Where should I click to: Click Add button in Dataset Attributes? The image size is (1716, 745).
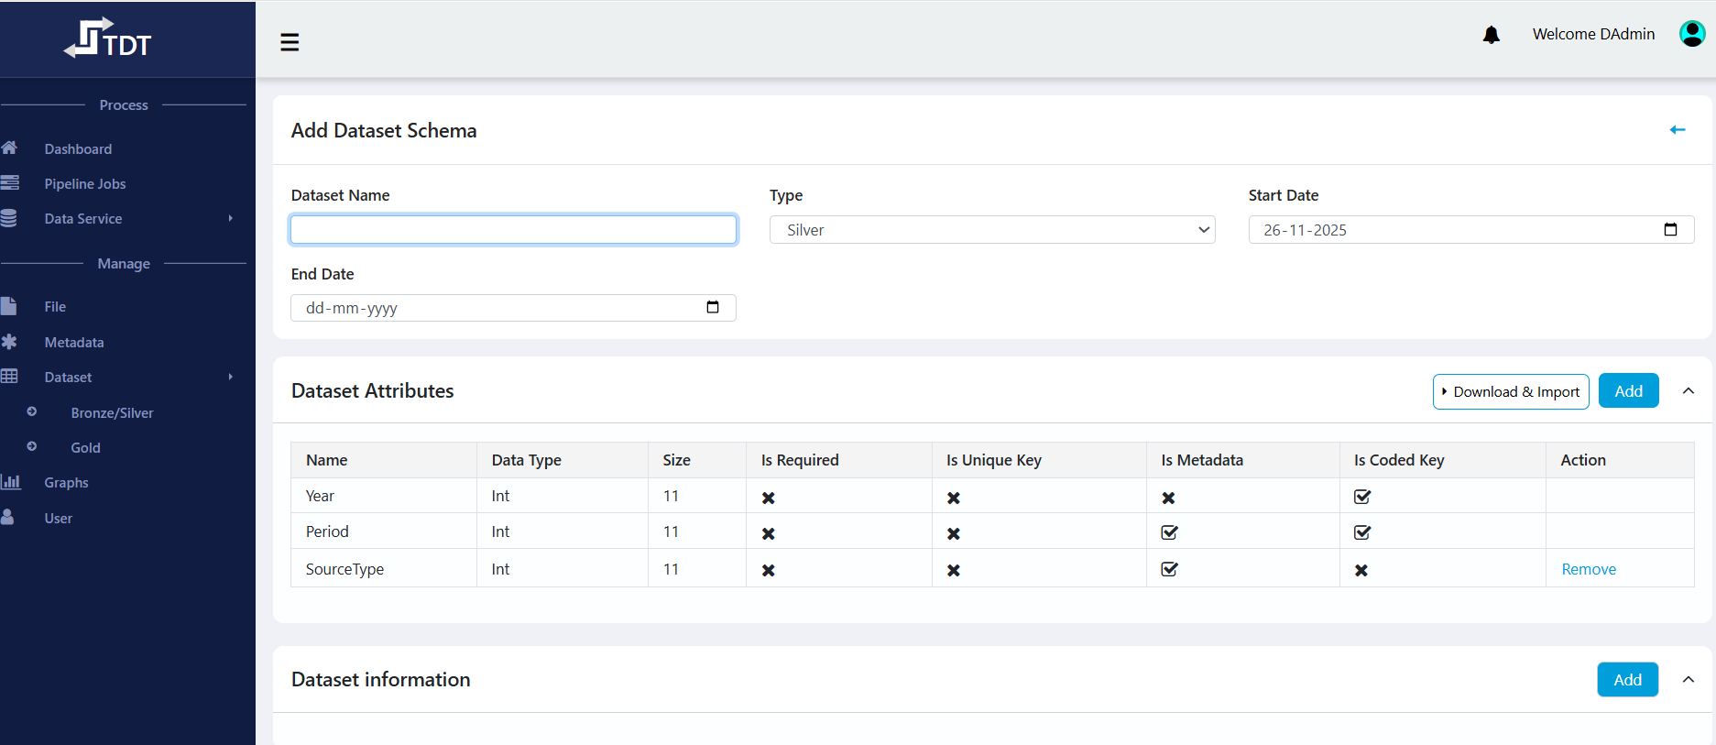click(x=1628, y=391)
